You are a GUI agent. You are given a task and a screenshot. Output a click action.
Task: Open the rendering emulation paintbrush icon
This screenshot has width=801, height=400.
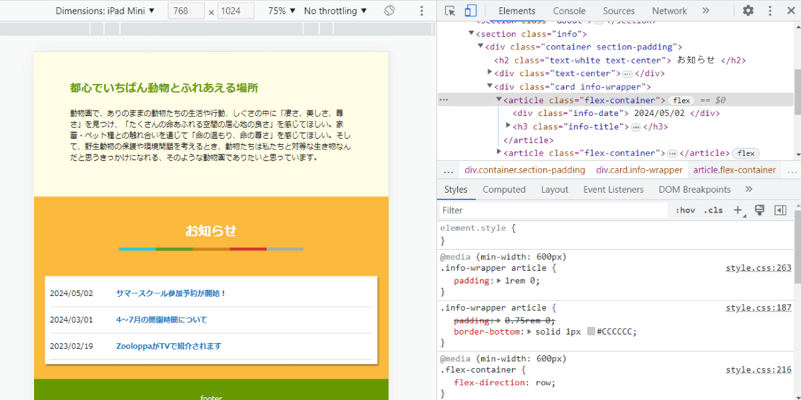pyautogui.click(x=759, y=210)
